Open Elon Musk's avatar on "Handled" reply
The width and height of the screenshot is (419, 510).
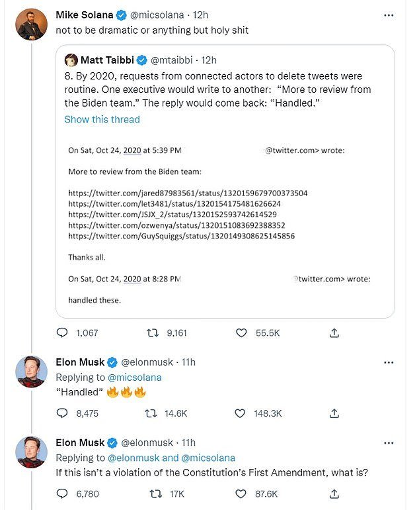tap(31, 372)
